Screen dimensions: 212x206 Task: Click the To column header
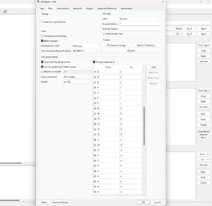point(131,67)
